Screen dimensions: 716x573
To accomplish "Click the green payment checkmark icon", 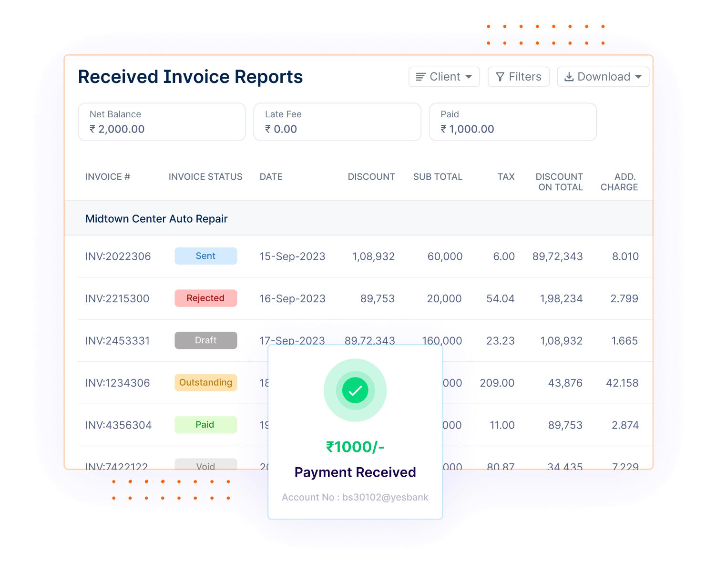I will 355,390.
